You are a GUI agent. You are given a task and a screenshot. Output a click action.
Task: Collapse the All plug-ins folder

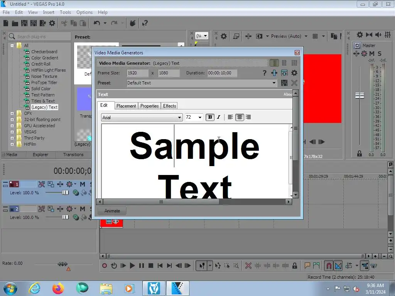(x=12, y=45)
